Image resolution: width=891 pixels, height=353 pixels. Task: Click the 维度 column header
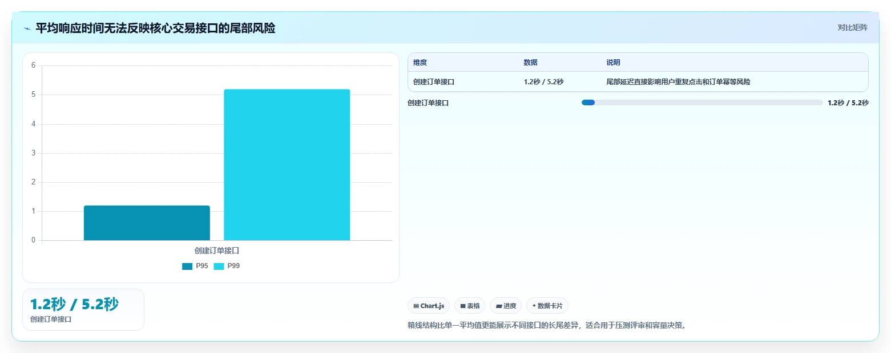[x=420, y=63]
